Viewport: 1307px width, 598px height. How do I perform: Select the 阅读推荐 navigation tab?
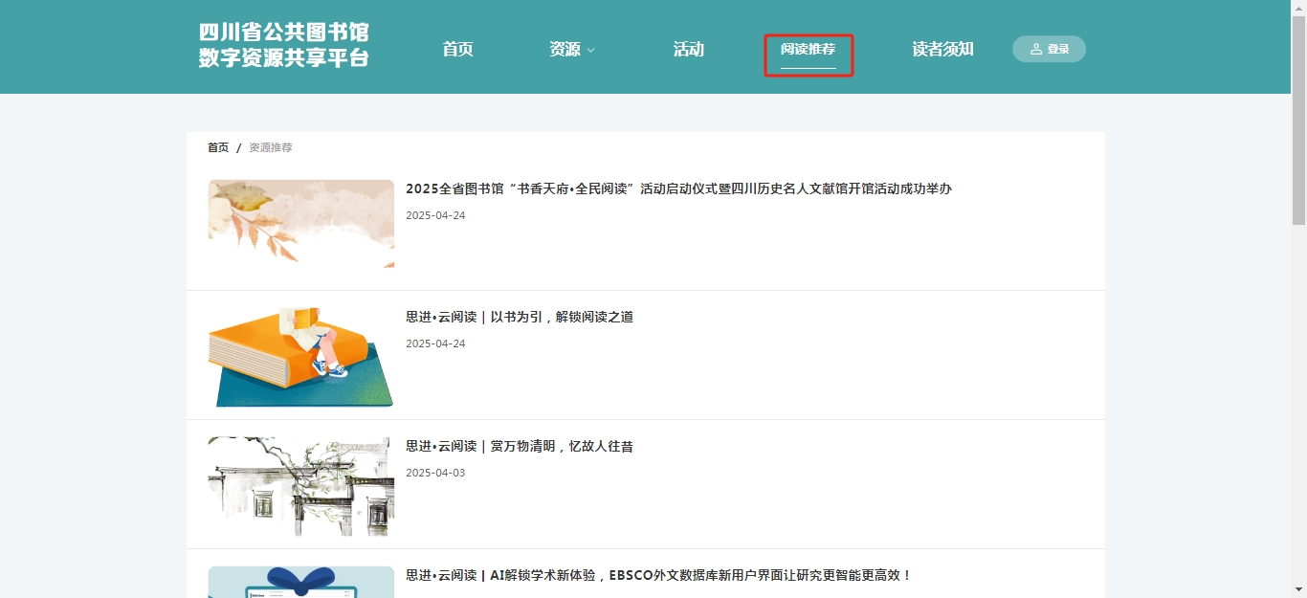tap(808, 49)
